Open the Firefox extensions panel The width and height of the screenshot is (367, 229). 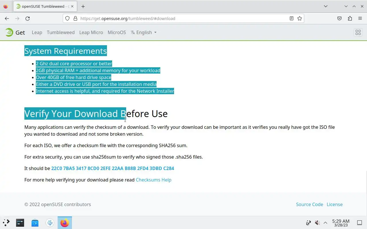[350, 18]
